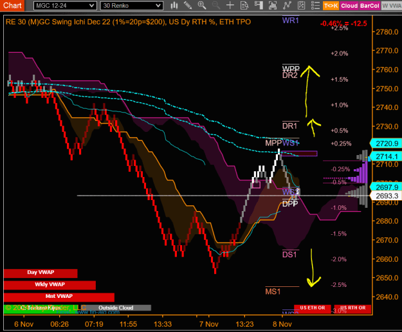Click the MS1 pivot label
This screenshot has height=332, width=402.
273,291
